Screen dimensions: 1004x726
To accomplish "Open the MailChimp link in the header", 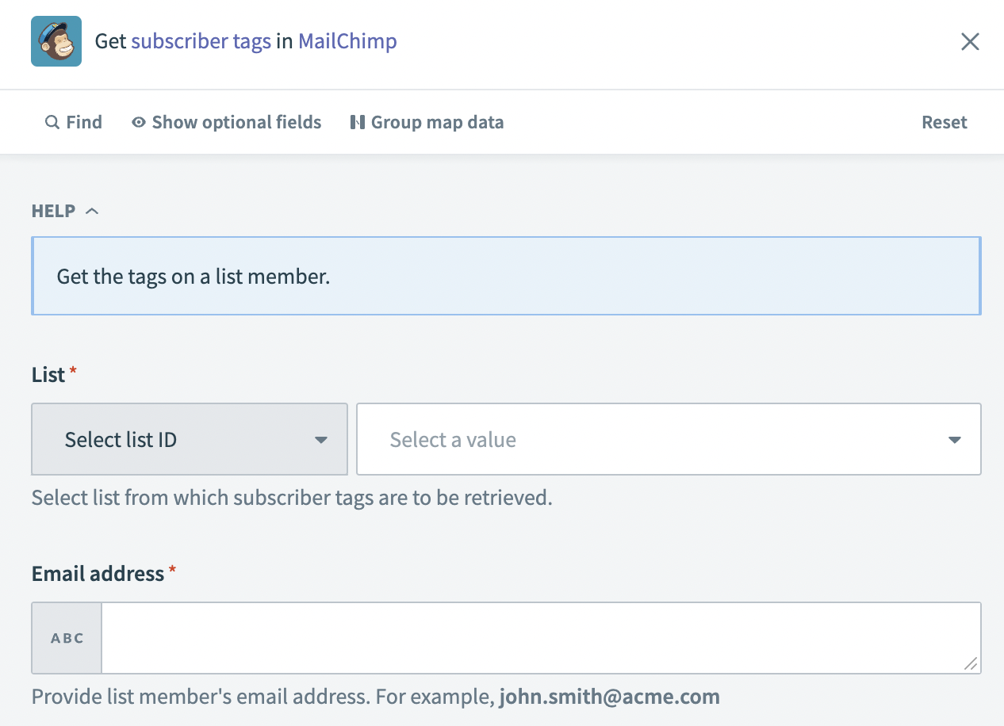I will click(347, 40).
